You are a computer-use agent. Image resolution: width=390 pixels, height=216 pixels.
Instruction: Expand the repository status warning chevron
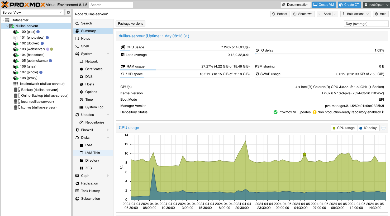coord(383,112)
